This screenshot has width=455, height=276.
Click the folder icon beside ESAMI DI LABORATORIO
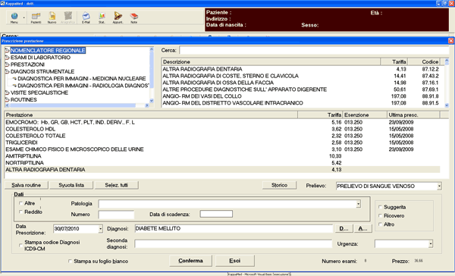click(8, 58)
